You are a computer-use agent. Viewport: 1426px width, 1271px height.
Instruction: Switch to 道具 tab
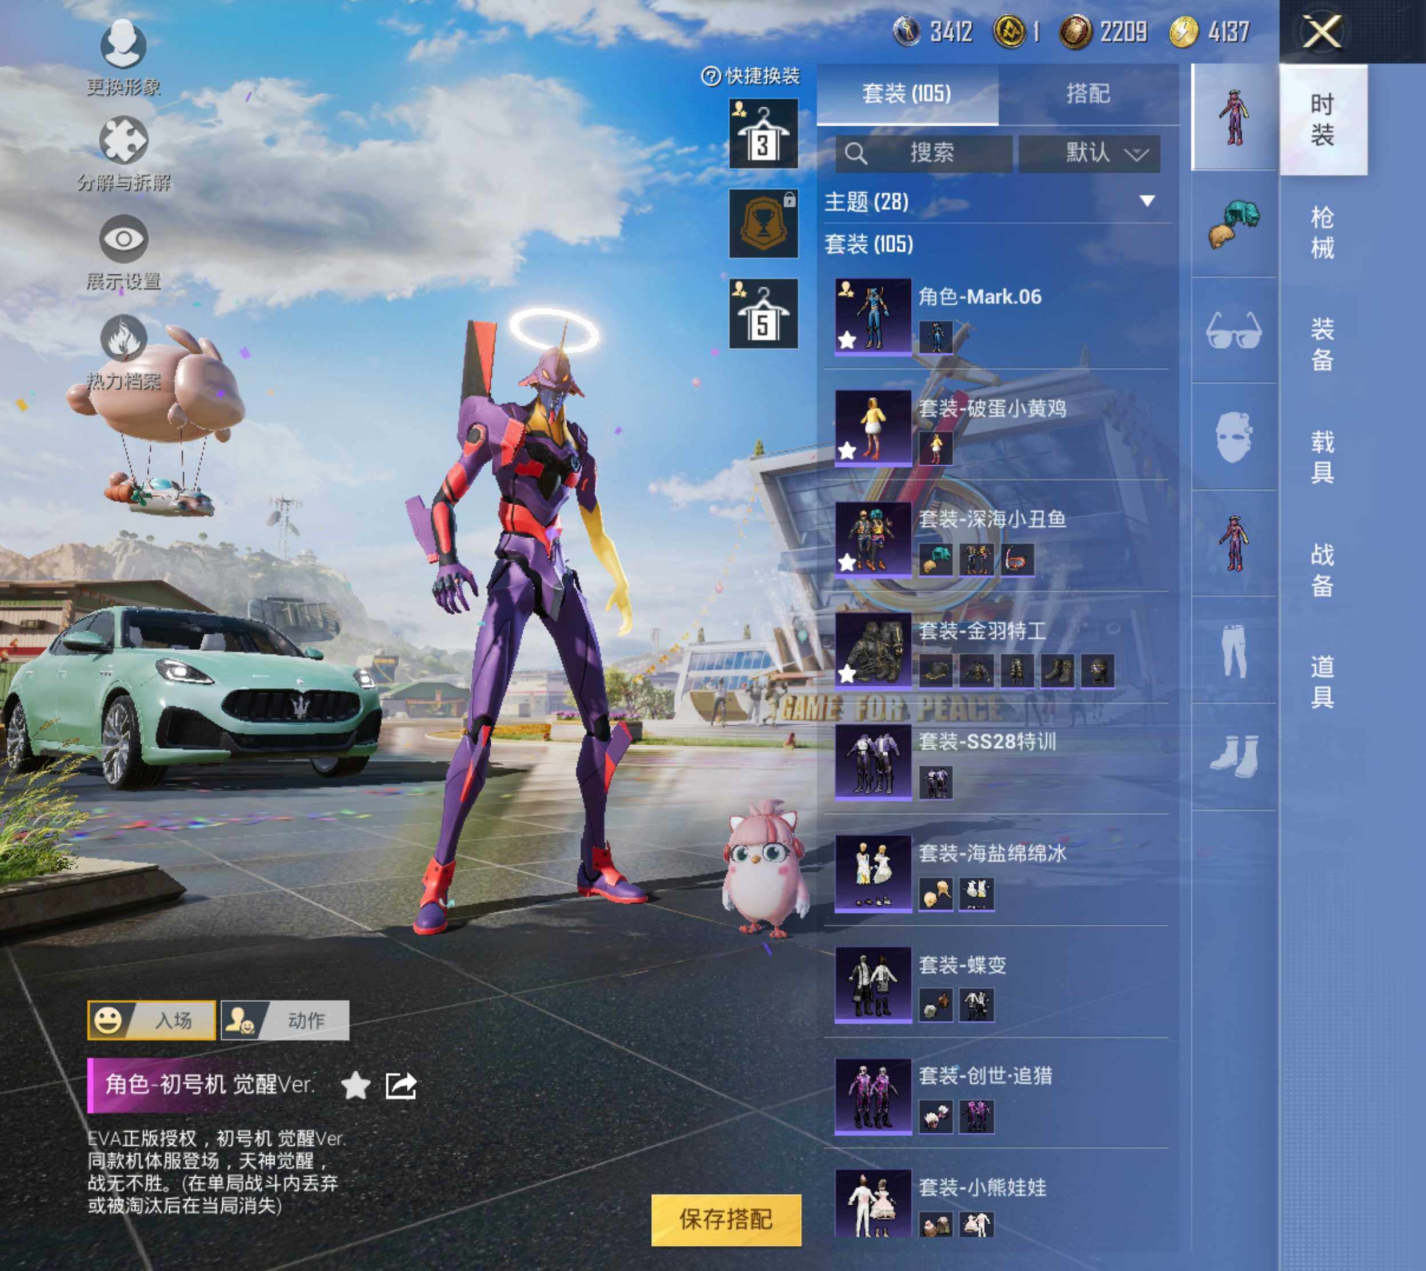click(1322, 682)
